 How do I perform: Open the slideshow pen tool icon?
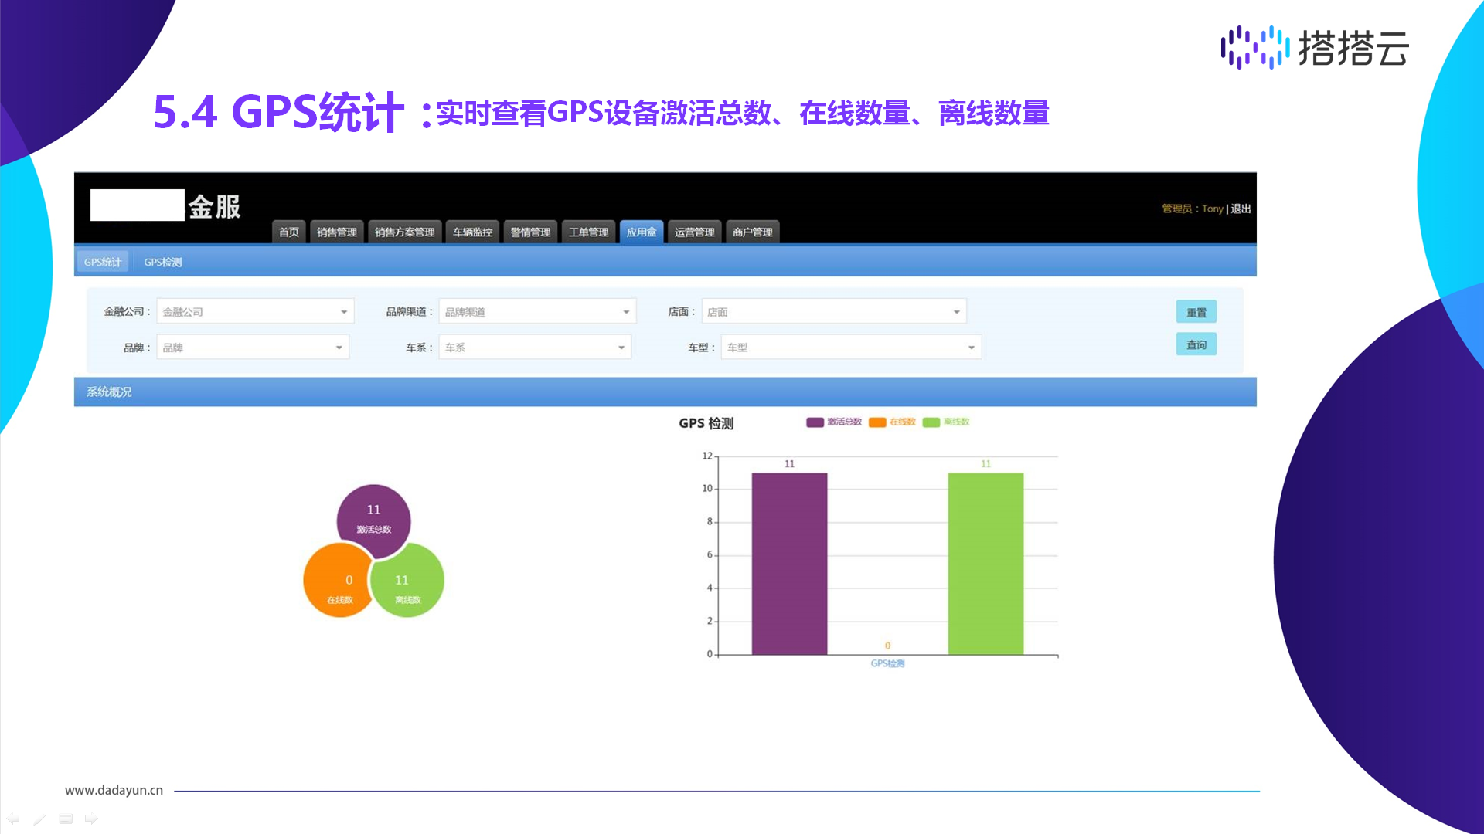pos(39,819)
